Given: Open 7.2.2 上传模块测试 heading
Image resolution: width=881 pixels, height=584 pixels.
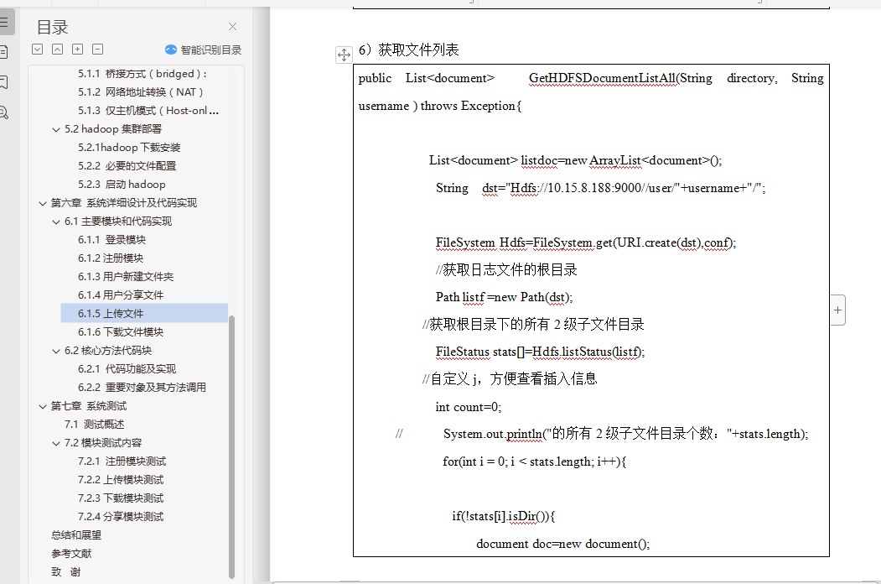Looking at the screenshot, I should (x=121, y=480).
